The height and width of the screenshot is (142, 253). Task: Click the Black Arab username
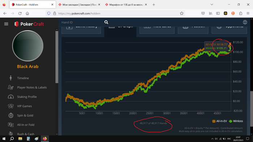[x=28, y=67]
